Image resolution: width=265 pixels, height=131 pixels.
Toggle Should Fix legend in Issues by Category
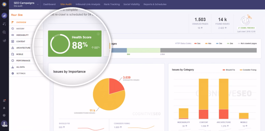tap(230, 70)
